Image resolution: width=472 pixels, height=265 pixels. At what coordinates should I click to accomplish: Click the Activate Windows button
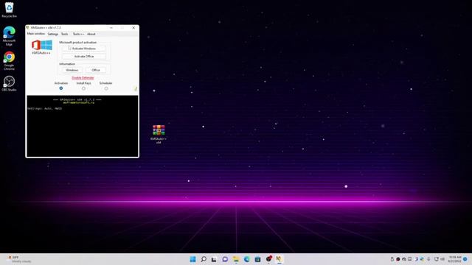coord(83,49)
